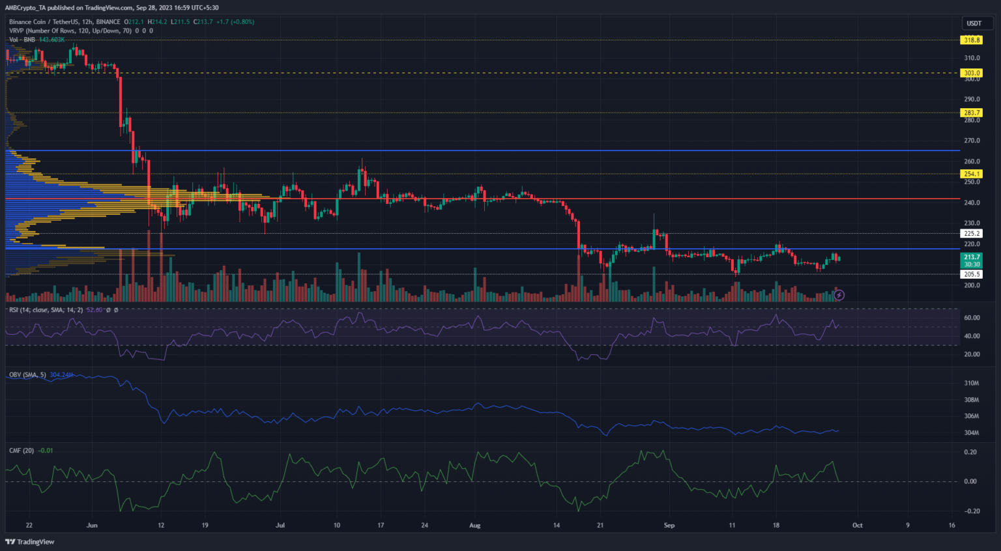Screen dimensions: 1001x551
Task: Click the purple lightning bolt event icon
Action: [x=839, y=295]
